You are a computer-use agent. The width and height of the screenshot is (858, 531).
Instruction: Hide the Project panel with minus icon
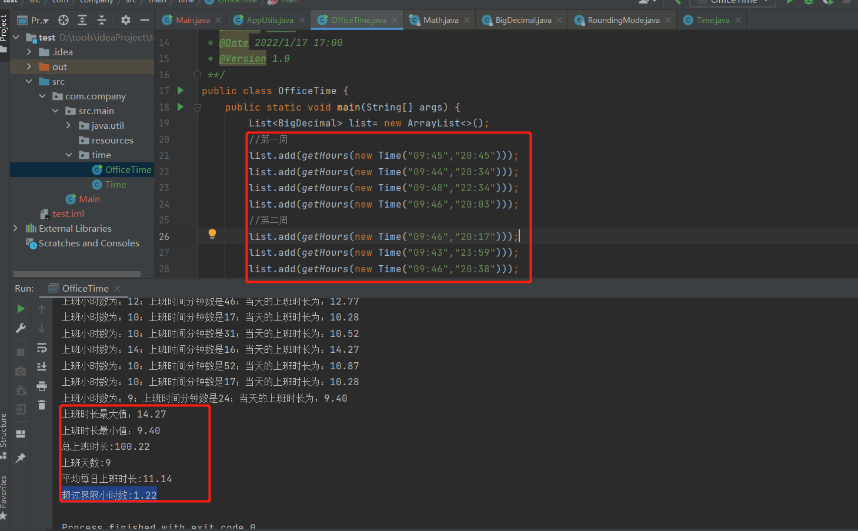pyautogui.click(x=145, y=20)
